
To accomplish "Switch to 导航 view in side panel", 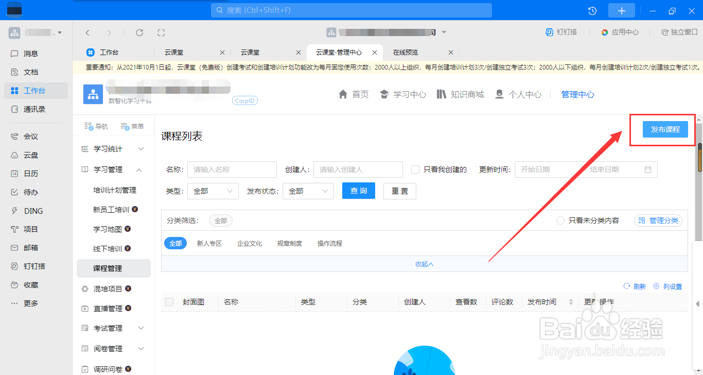I will coord(96,126).
